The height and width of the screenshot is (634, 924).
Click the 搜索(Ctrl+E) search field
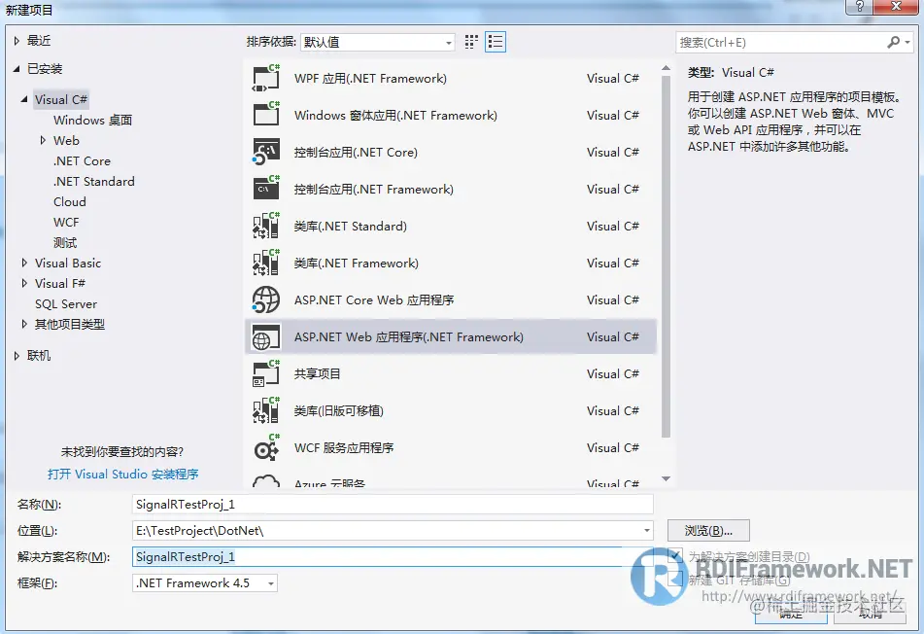coord(777,42)
